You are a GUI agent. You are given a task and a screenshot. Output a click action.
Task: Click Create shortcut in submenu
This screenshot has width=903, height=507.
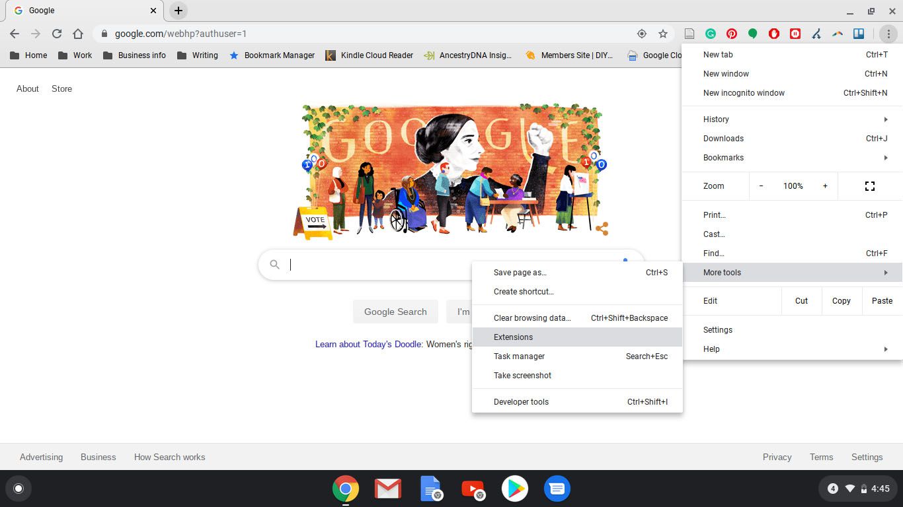pos(577,292)
